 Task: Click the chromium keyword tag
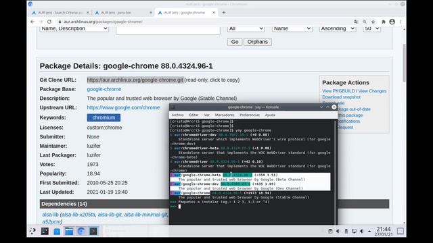(x=104, y=117)
